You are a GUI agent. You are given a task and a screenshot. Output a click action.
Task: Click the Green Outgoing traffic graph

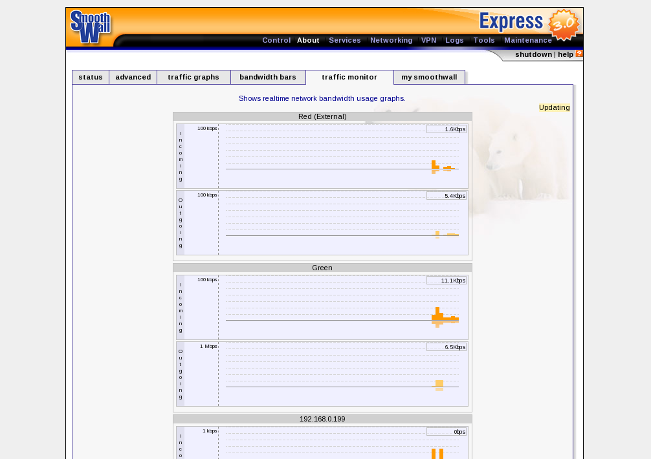[322, 374]
